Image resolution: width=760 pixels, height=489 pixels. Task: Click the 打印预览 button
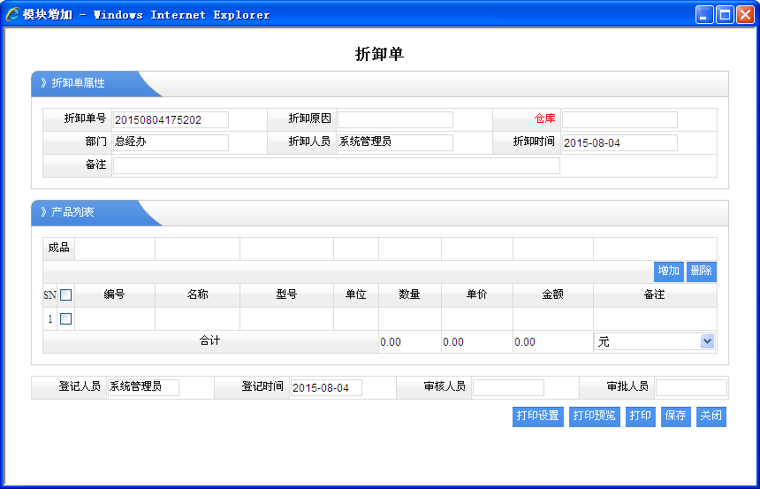click(594, 416)
